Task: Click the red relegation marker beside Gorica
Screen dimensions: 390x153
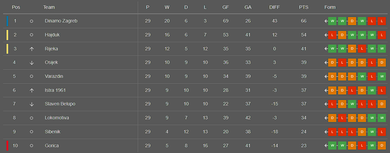Action: tap(7, 146)
